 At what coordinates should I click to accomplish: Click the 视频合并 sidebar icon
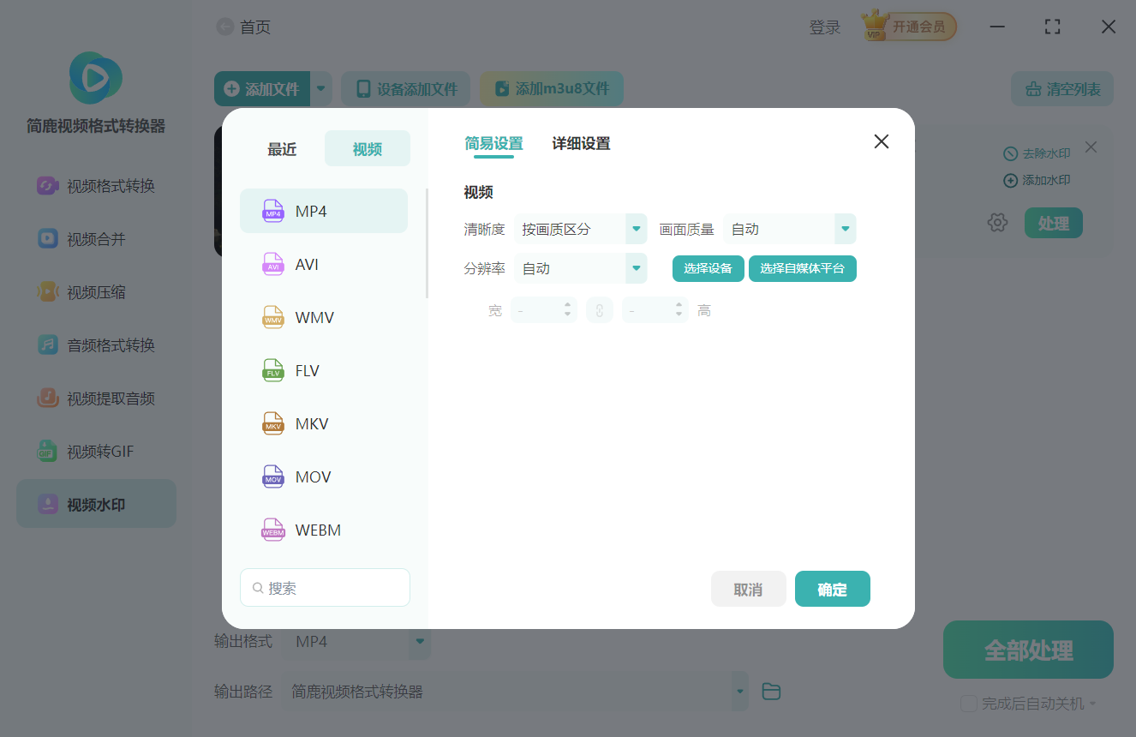tap(48, 239)
